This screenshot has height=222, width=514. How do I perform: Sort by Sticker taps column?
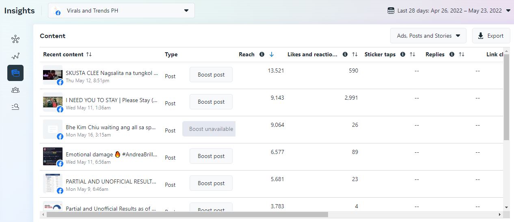point(412,54)
